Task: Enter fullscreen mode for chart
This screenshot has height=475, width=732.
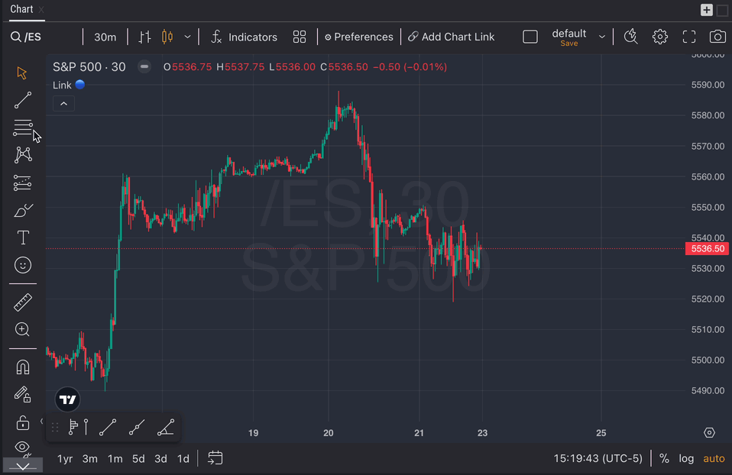Action: 689,37
